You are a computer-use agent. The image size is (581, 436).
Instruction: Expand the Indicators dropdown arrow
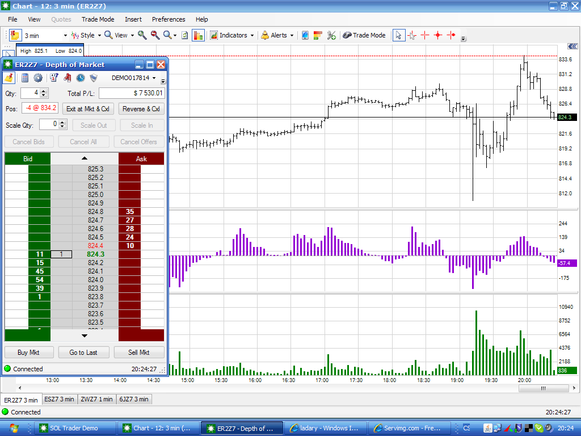click(x=252, y=36)
